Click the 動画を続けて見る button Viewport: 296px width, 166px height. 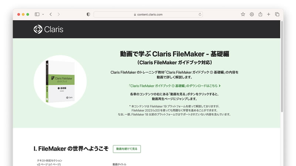127,149
